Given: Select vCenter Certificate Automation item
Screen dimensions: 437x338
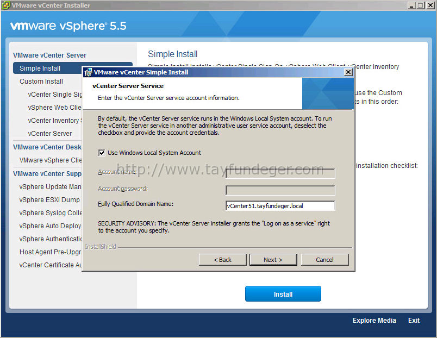Looking at the screenshot, I should click(51, 265).
